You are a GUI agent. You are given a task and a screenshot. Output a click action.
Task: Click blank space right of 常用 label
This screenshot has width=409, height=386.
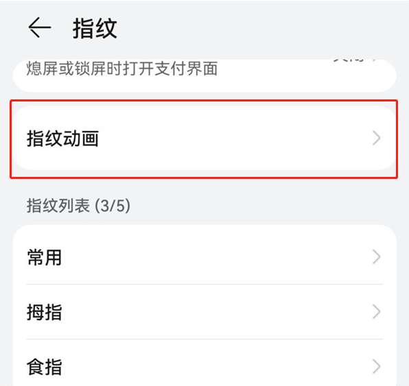coord(216,257)
